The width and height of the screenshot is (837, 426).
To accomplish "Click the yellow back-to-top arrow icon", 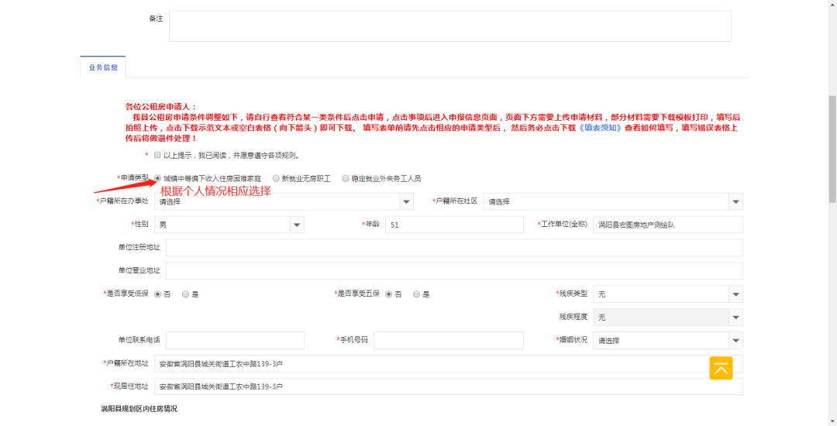I will click(x=721, y=368).
